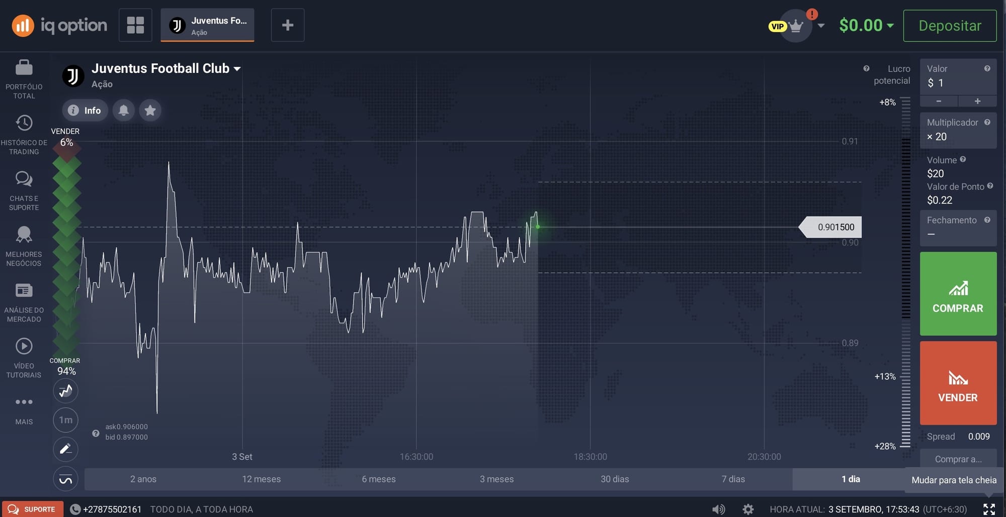Select the 1 dia timeframe
The height and width of the screenshot is (517, 1006).
coord(851,479)
